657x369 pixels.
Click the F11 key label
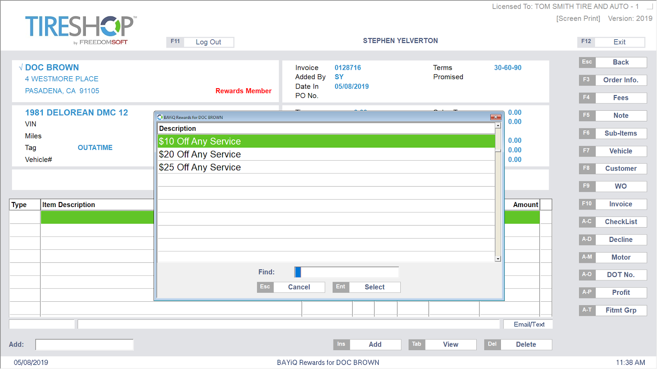pyautogui.click(x=175, y=42)
